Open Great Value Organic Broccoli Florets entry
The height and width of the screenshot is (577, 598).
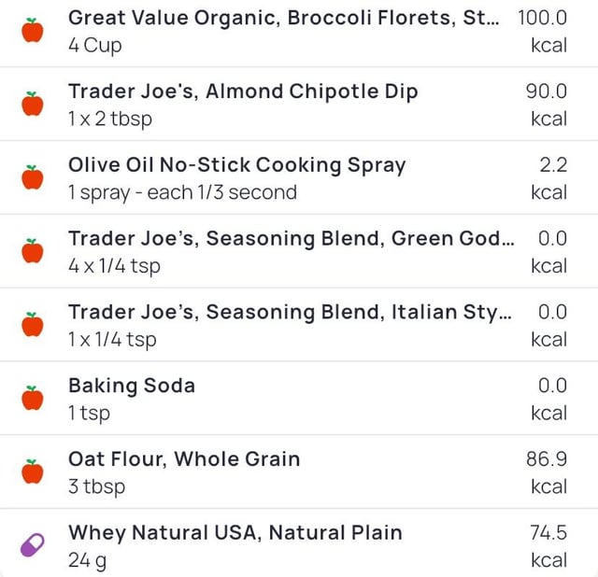pos(282,18)
